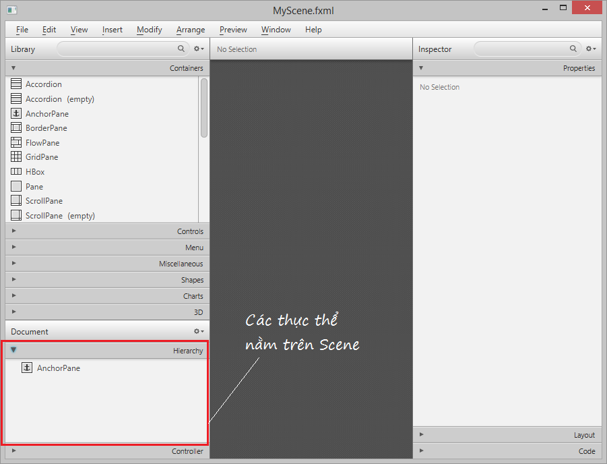Select AnchorPane text in Hierarchy tree
607x464 pixels.
59,368
